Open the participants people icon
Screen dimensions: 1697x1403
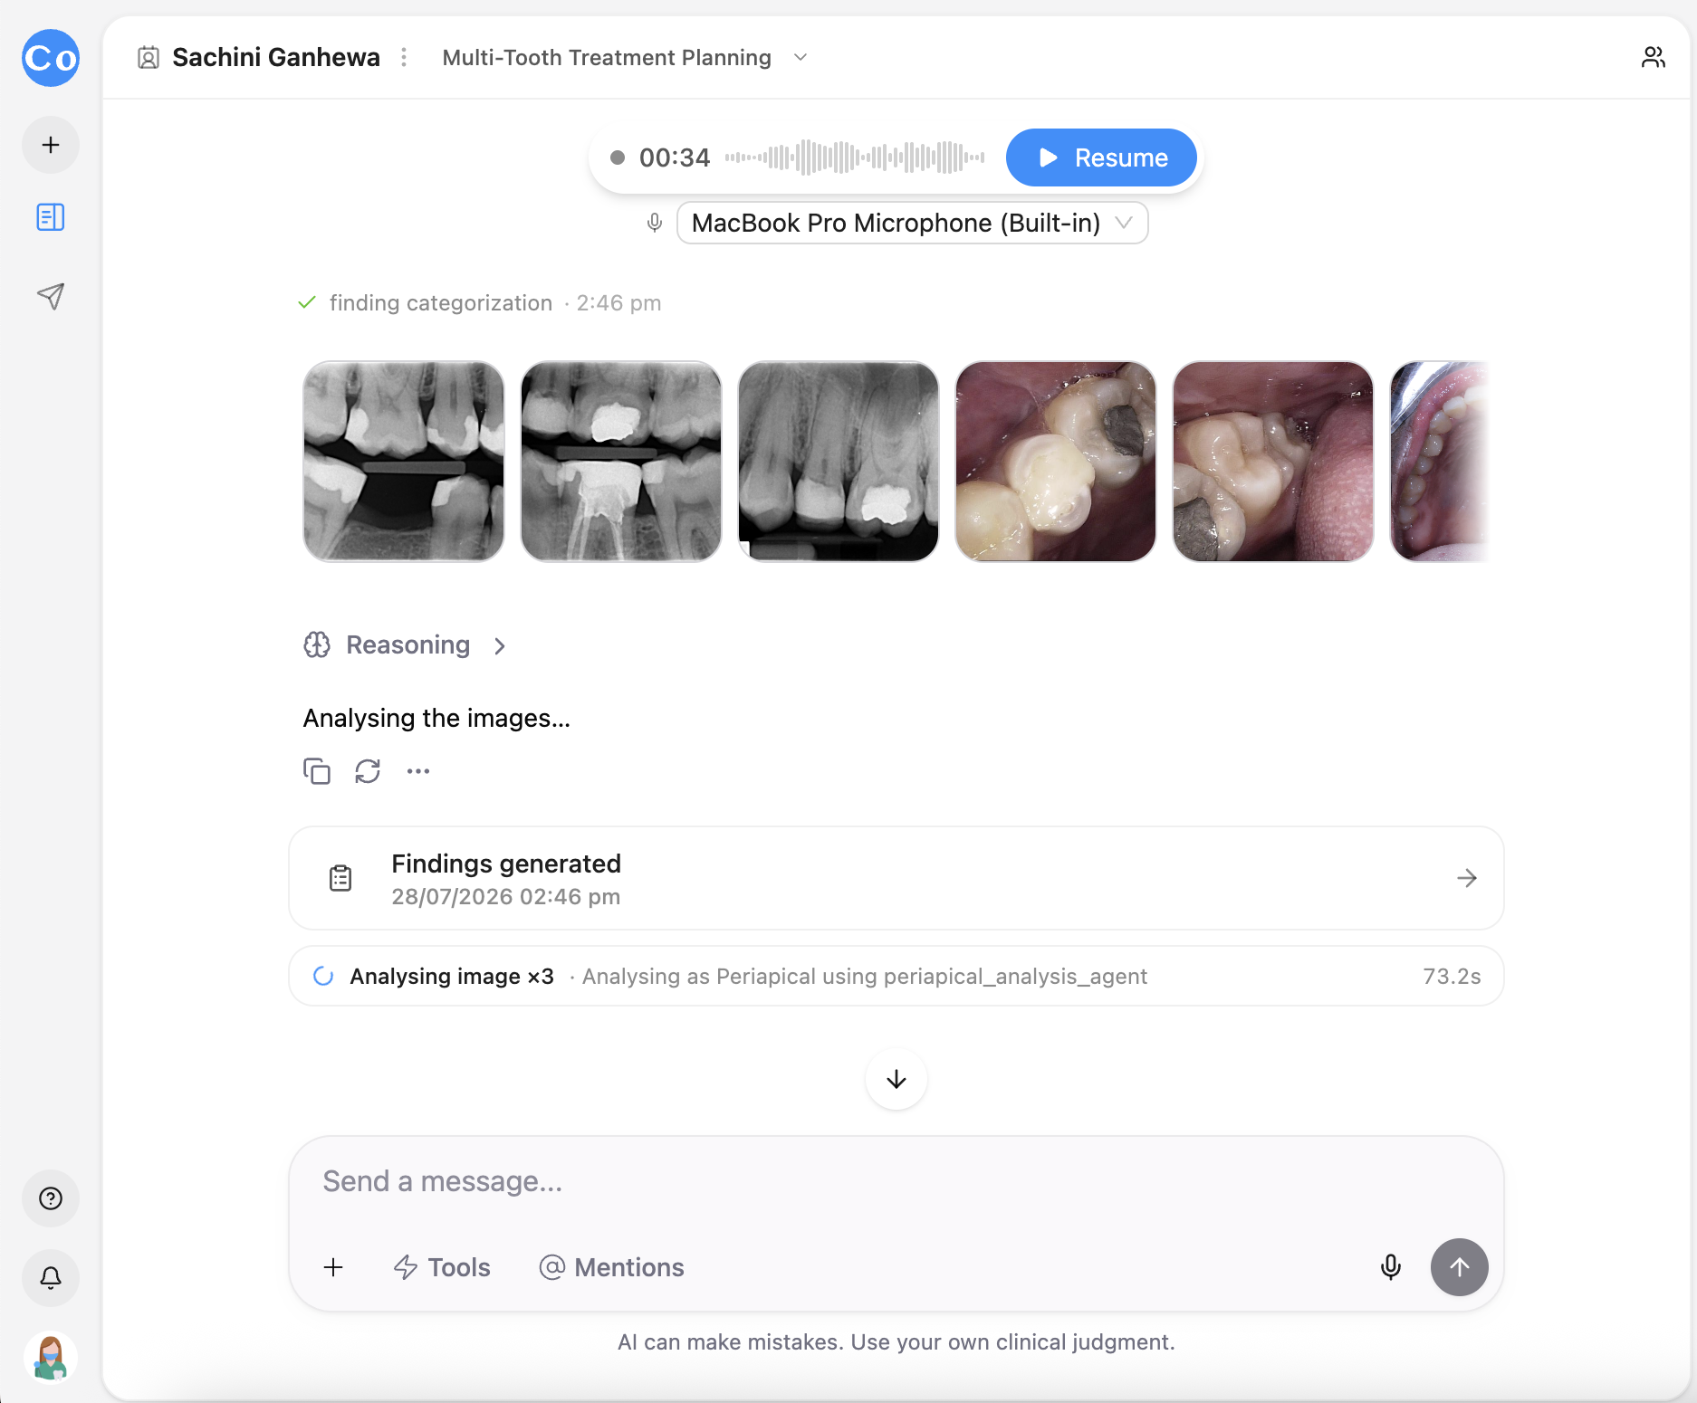click(x=1654, y=58)
